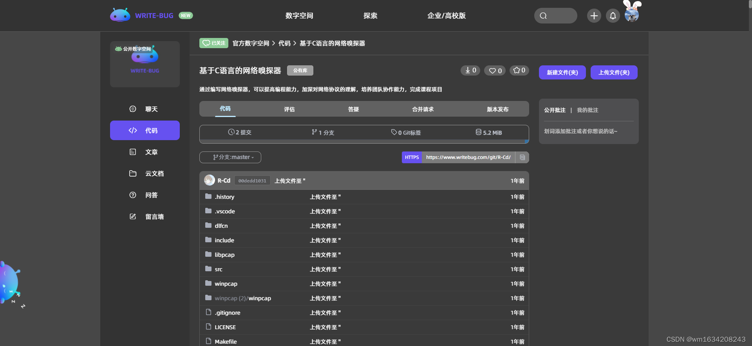This screenshot has width=752, height=346.
Task: Like the repository with heart icon
Action: click(x=495, y=70)
